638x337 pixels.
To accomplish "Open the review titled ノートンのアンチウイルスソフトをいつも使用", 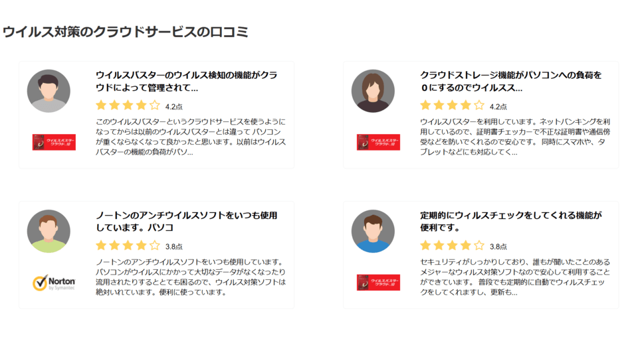I will 186,222.
